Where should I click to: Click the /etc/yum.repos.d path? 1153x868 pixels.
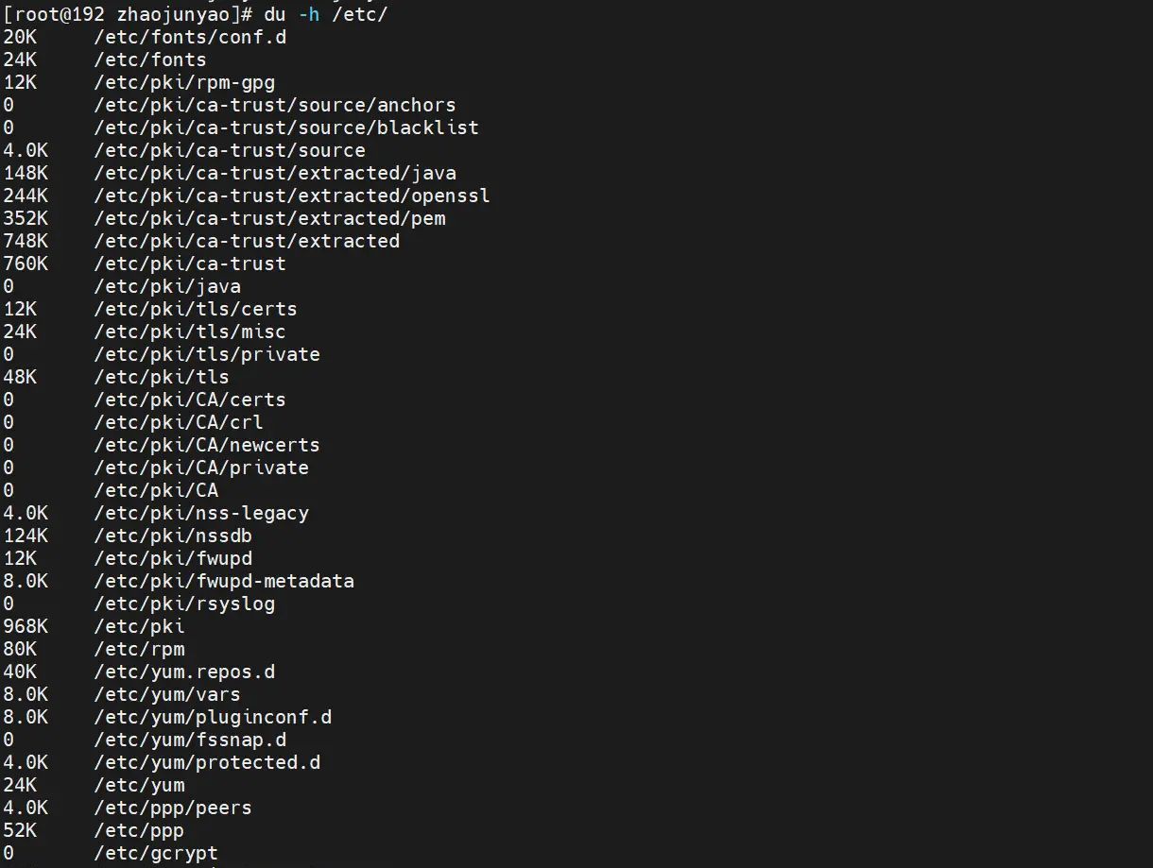pyautogui.click(x=184, y=672)
